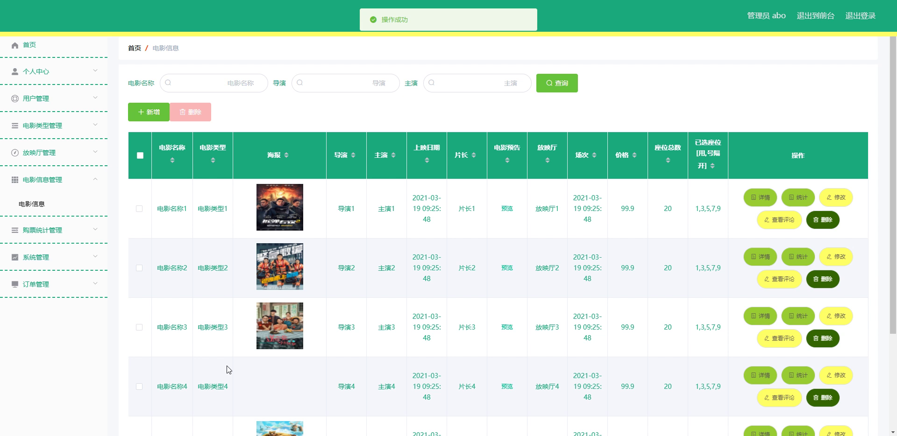Screen dimensions: 897x436
Task: Check the checkbox for 电影名称2 row
Action: pyautogui.click(x=139, y=268)
